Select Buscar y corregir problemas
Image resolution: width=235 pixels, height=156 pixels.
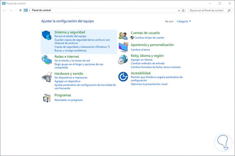70,50
